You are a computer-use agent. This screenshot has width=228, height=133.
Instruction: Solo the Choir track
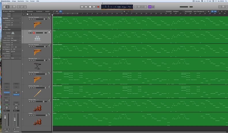[x=31, y=33]
